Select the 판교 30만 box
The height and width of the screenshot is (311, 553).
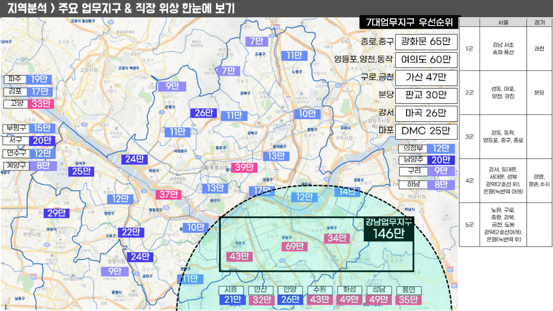(x=426, y=95)
